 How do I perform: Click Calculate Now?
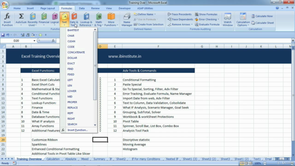[x=262, y=16]
